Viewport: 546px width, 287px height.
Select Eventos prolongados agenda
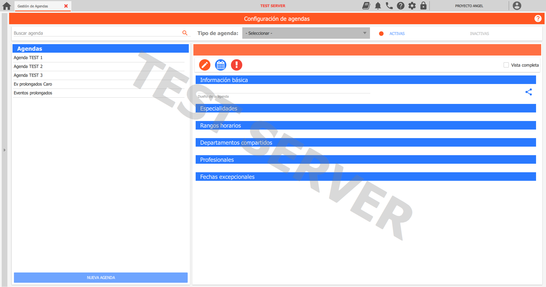tap(99, 93)
